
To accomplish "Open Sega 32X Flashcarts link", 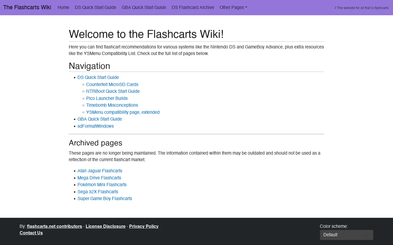I will click(x=98, y=192).
